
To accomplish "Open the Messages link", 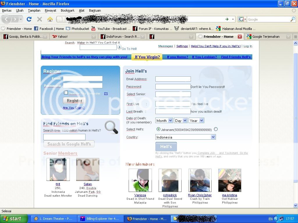I will 166,46.
